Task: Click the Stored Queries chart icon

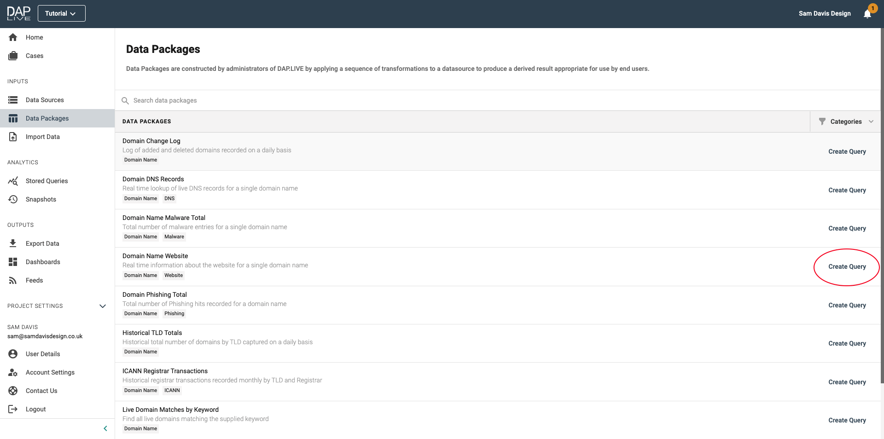Action: [13, 181]
